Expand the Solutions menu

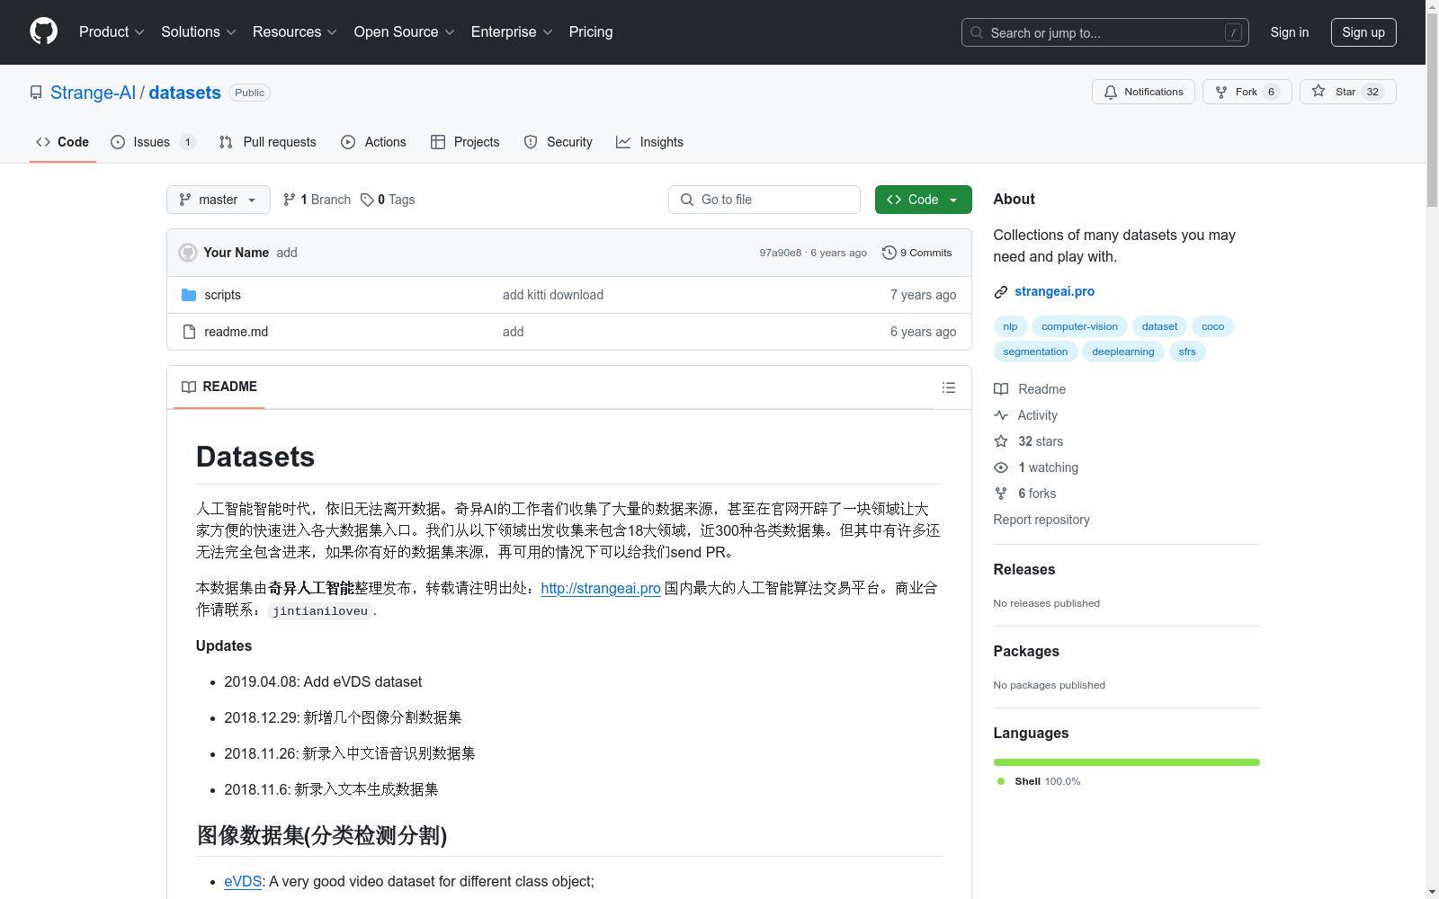coord(199,31)
